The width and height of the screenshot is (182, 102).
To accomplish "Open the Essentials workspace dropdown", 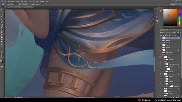I will (x=175, y=4).
